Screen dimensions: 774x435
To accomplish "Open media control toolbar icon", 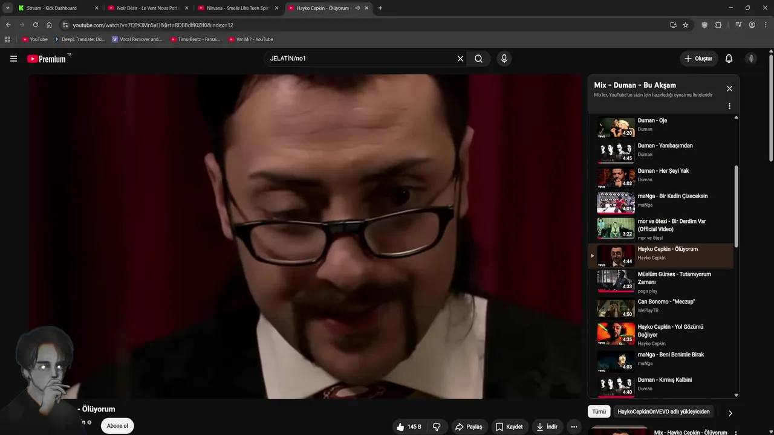I will pyautogui.click(x=738, y=25).
